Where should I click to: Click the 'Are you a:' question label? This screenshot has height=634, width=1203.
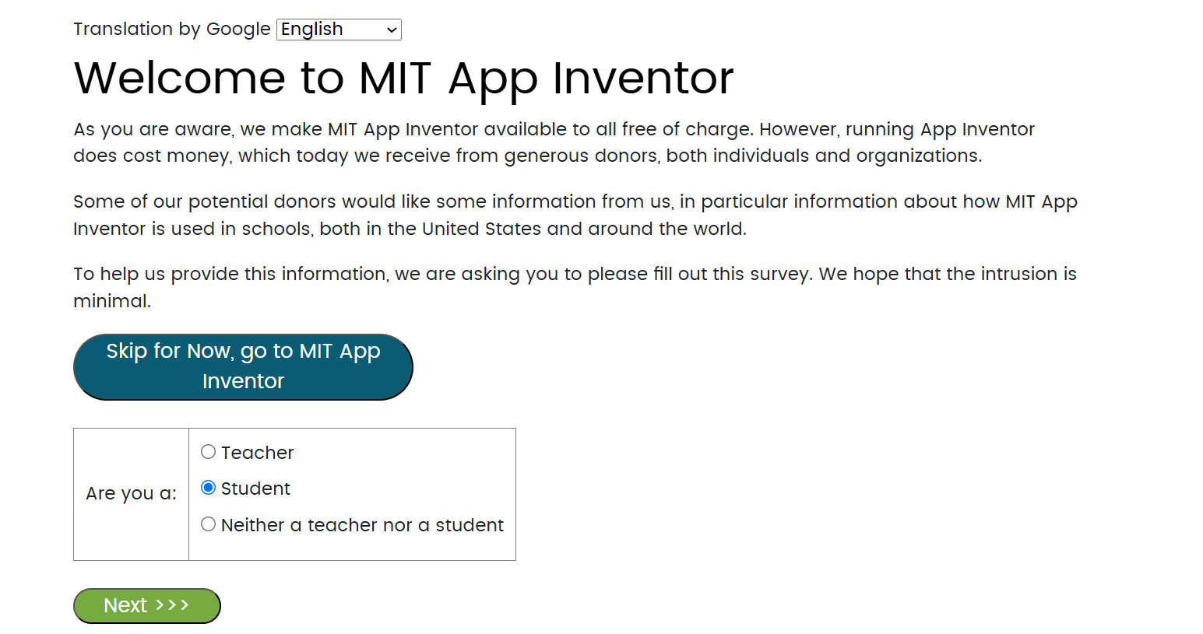pyautogui.click(x=131, y=493)
